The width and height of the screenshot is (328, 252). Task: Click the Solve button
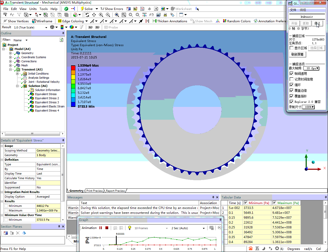(86, 9)
